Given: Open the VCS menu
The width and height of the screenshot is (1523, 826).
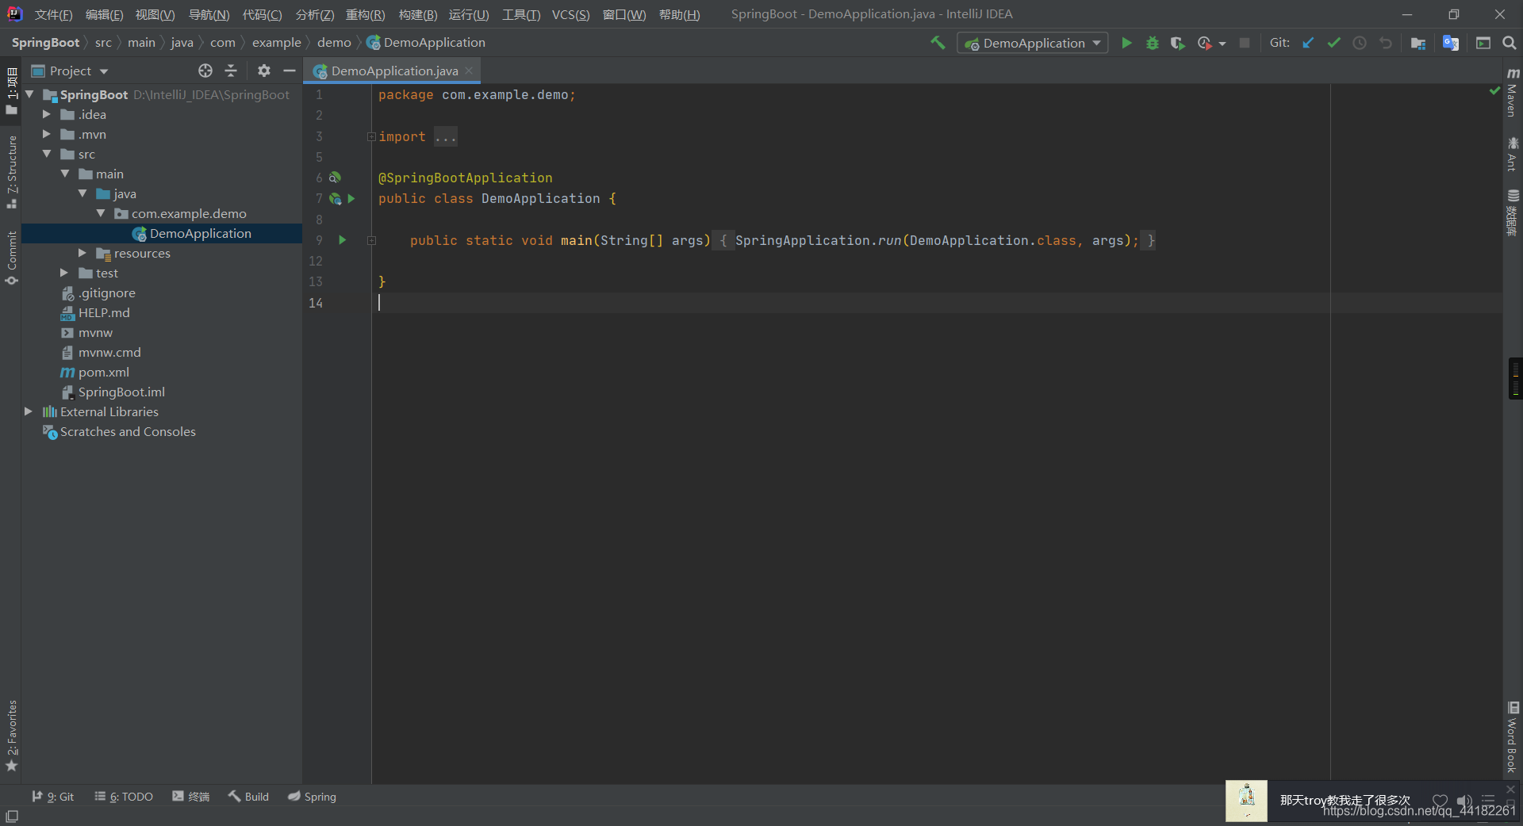Looking at the screenshot, I should pos(571,14).
